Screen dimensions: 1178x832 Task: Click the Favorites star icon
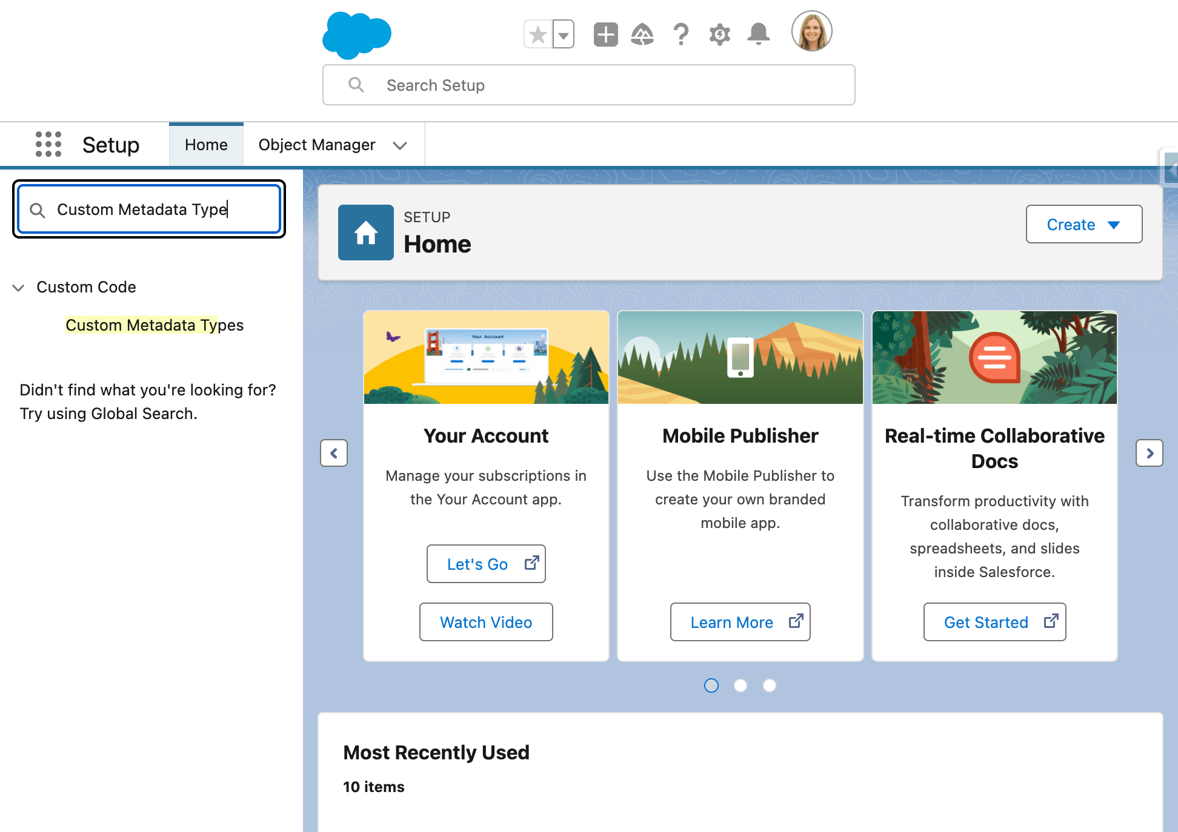click(x=538, y=35)
